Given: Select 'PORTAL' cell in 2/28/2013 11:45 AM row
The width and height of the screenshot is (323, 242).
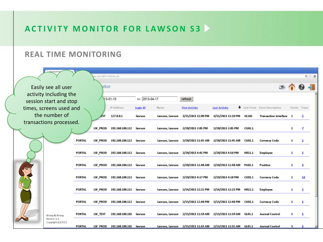Looking at the screenshot, I should coord(81,141).
